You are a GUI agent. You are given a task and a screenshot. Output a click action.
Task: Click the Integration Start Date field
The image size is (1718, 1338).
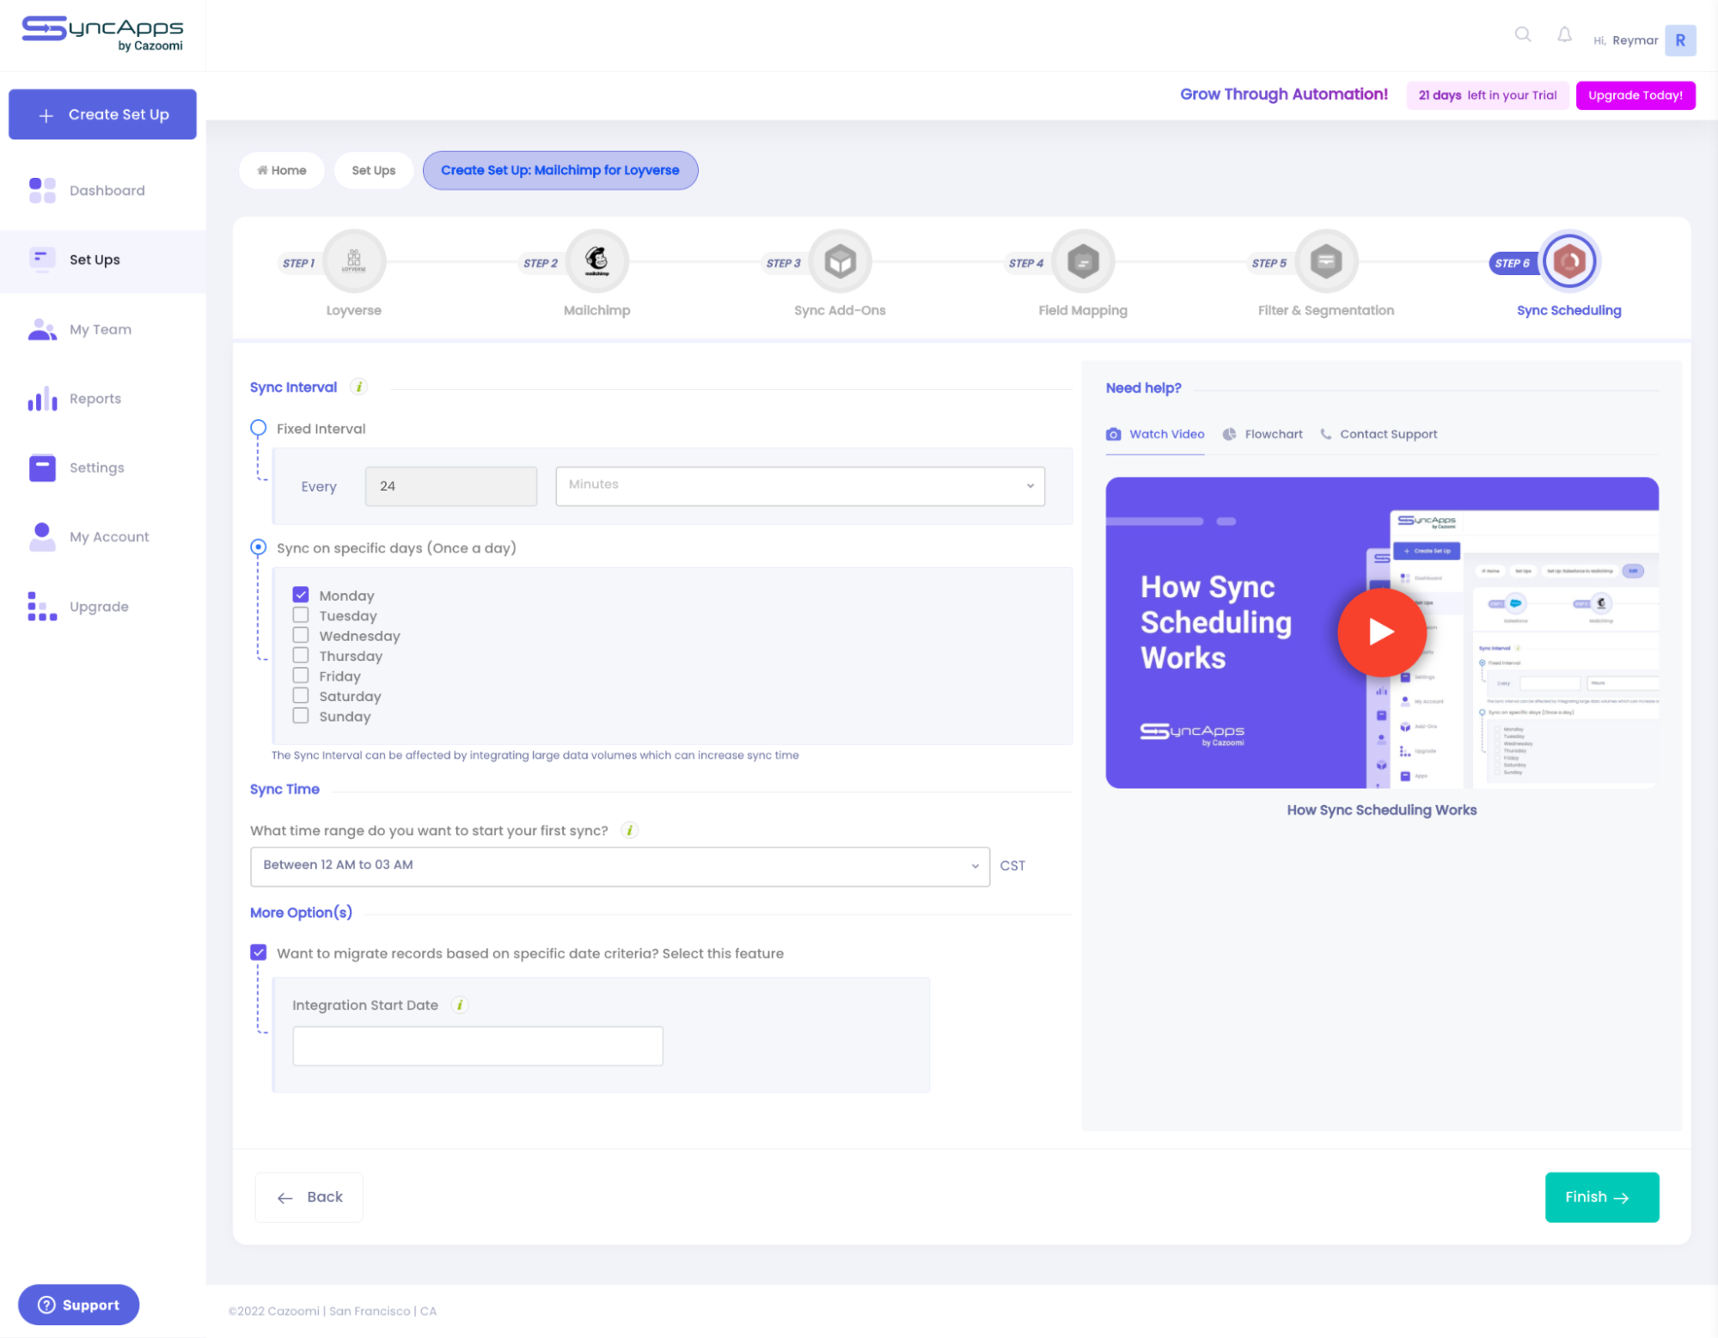(x=478, y=1046)
